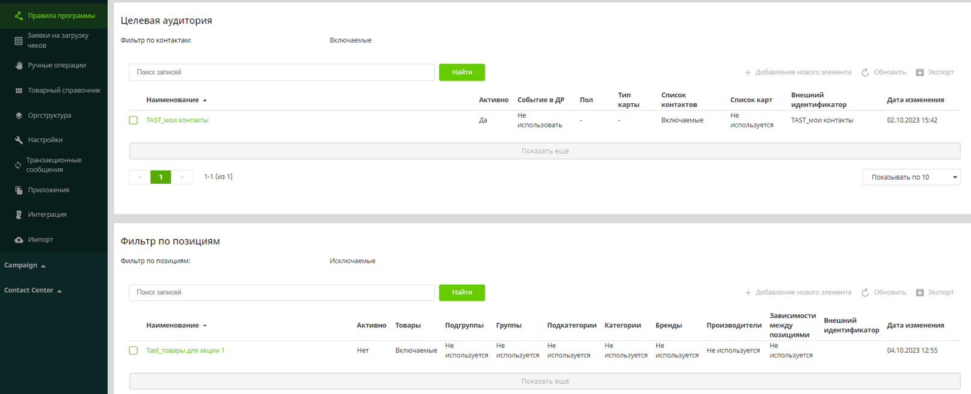This screenshot has height=394, width=971.
Task: Click the Импорт cloud upload icon
Action: (x=19, y=240)
